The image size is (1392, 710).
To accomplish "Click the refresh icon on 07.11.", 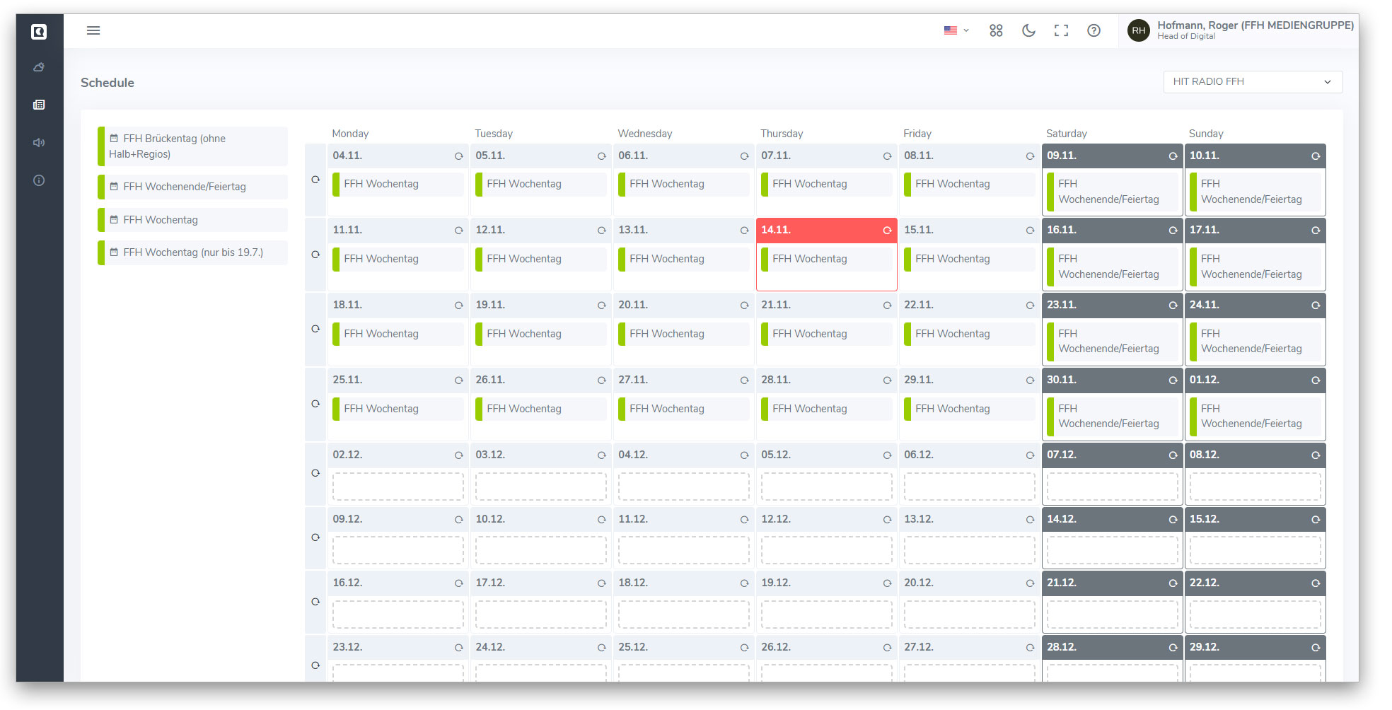I will pyautogui.click(x=888, y=156).
